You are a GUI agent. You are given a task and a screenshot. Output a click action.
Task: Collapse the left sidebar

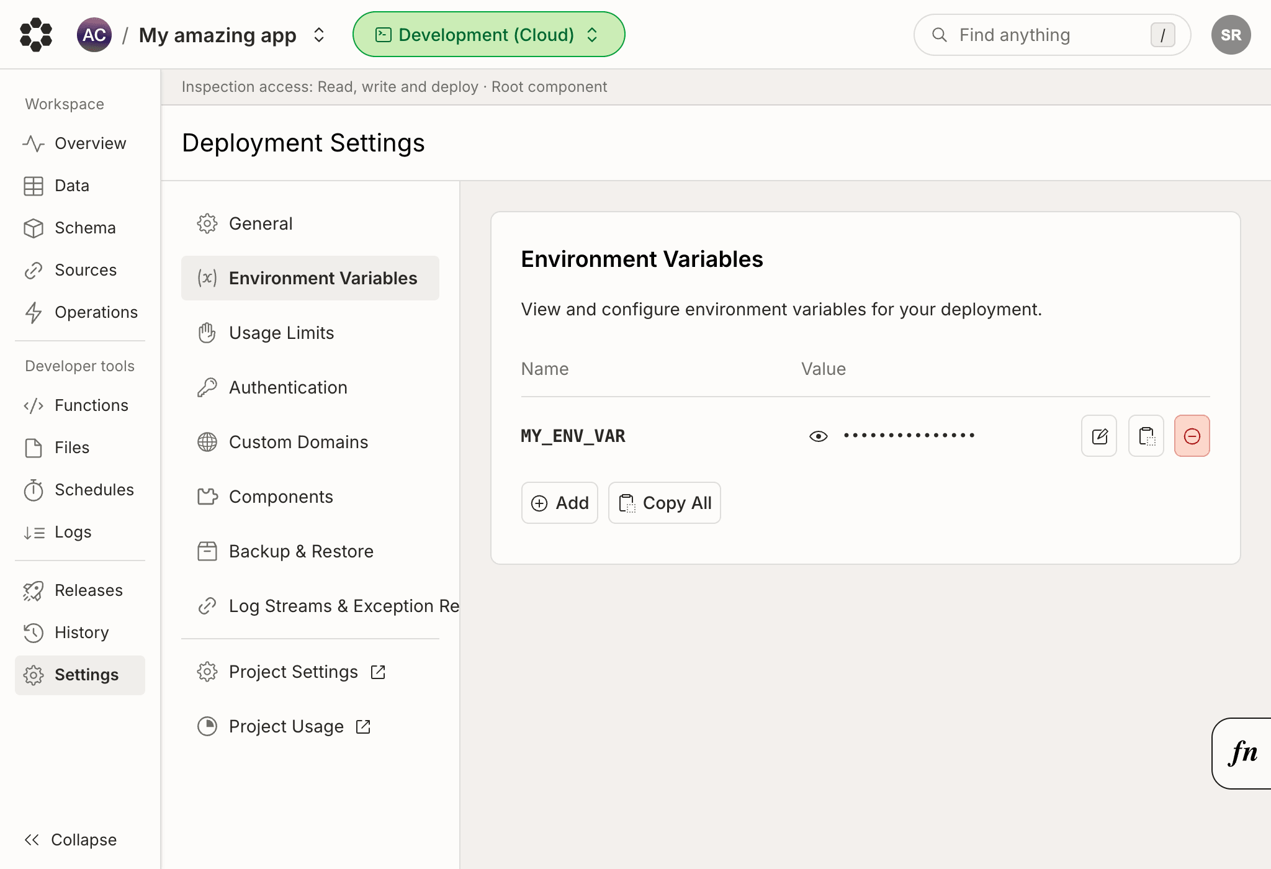[71, 840]
